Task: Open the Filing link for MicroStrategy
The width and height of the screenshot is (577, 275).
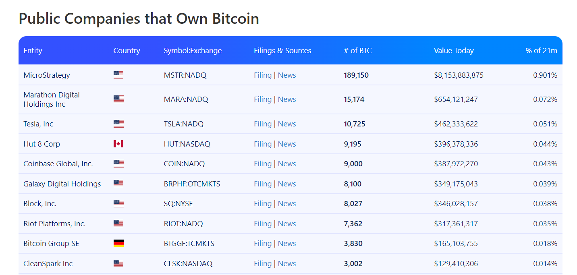Action: click(x=263, y=75)
